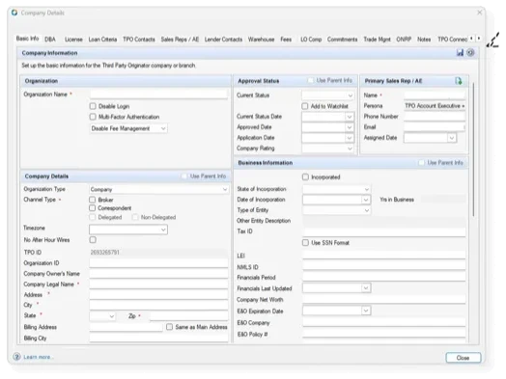The image size is (506, 379).
Task: Open the Company Rating dropdown
Action: click(x=328, y=149)
